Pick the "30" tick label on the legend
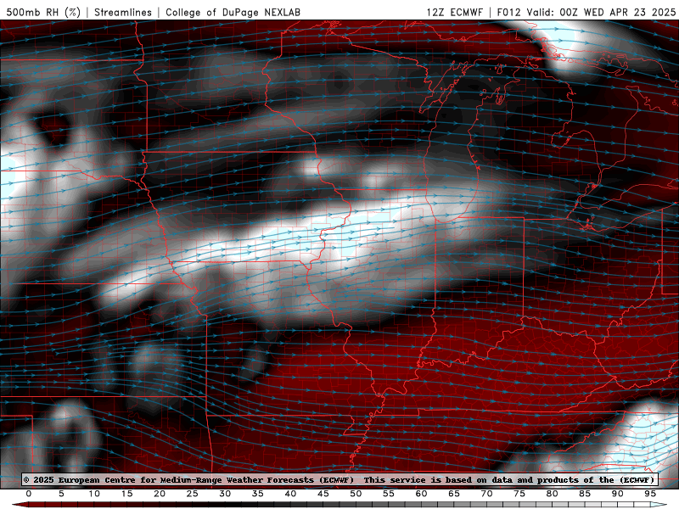679x509 pixels. tap(225, 494)
